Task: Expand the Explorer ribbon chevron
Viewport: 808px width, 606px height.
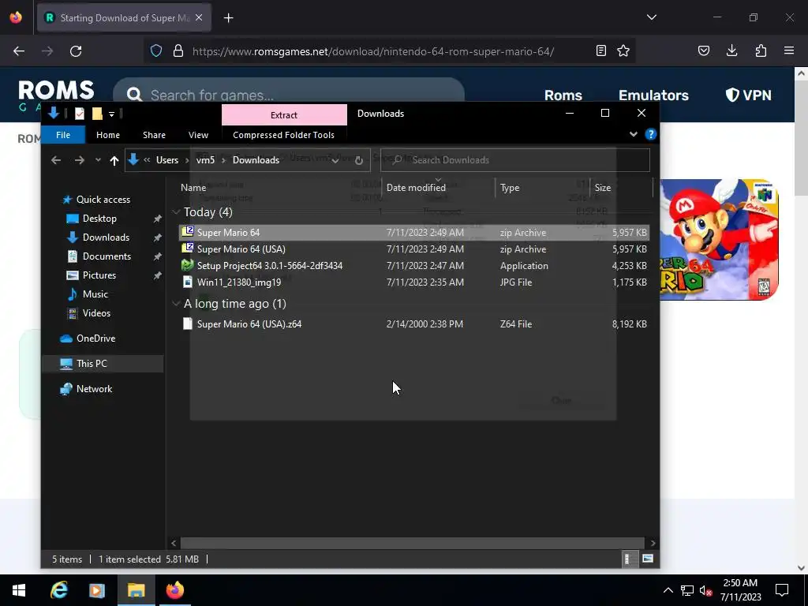Action: click(634, 134)
